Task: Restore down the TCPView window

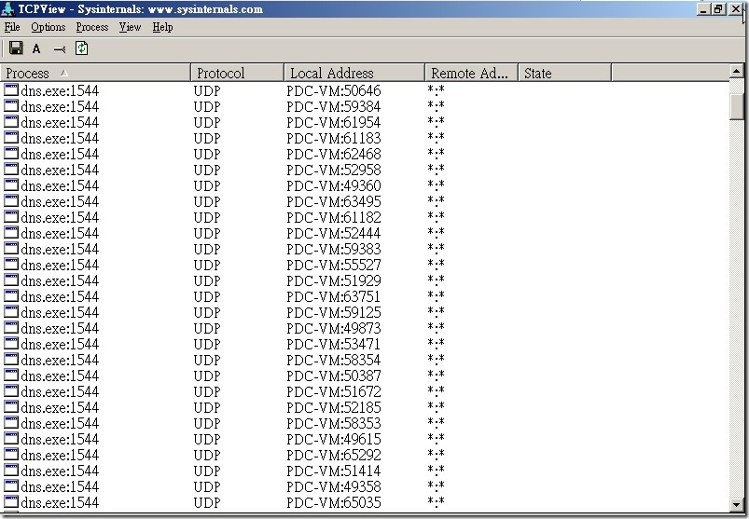Action: [719, 8]
